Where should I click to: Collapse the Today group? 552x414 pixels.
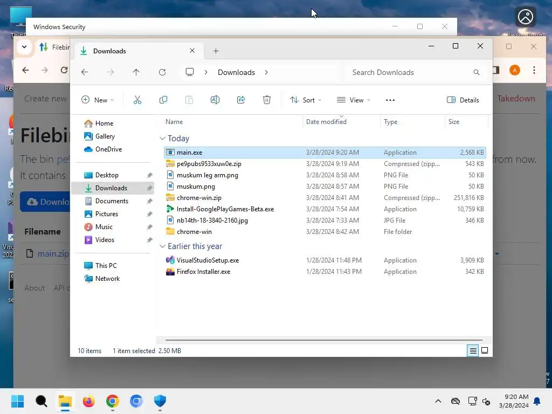pyautogui.click(x=162, y=139)
